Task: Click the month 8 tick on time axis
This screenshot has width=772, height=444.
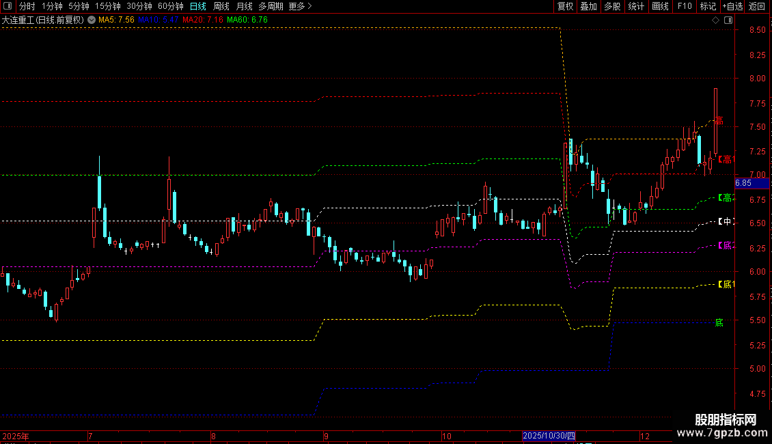Action: 213,436
